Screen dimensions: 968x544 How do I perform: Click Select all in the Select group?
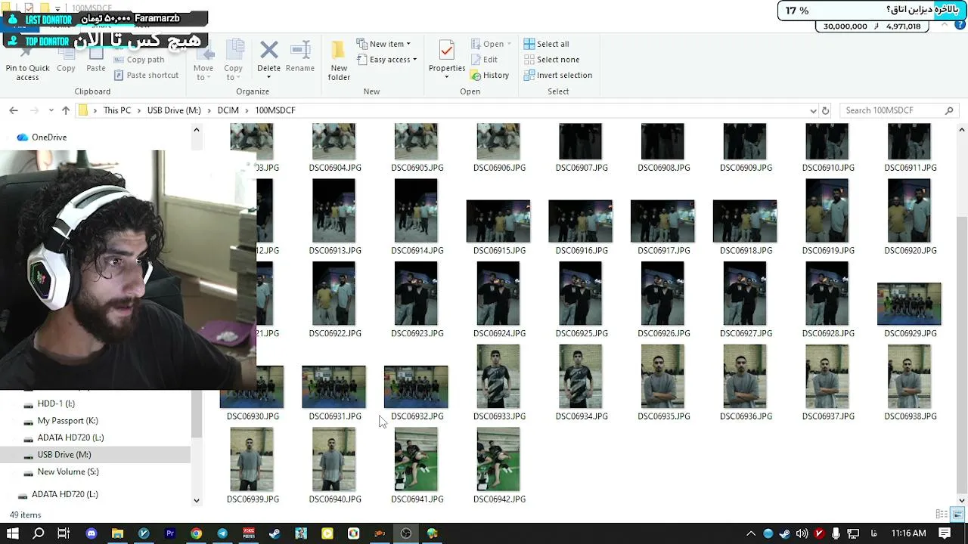[x=546, y=44]
